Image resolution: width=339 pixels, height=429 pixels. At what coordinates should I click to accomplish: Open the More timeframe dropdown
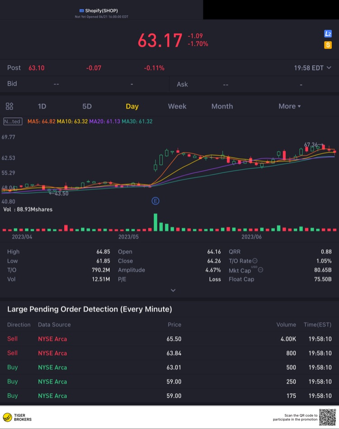point(290,106)
